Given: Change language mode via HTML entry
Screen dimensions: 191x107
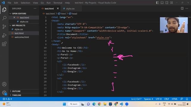Looking at the screenshot, I should 175,99.
